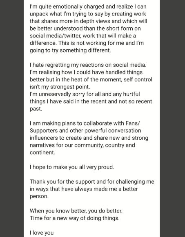
Task: Click the line "isn't my strongest point."
Action: (60, 87)
